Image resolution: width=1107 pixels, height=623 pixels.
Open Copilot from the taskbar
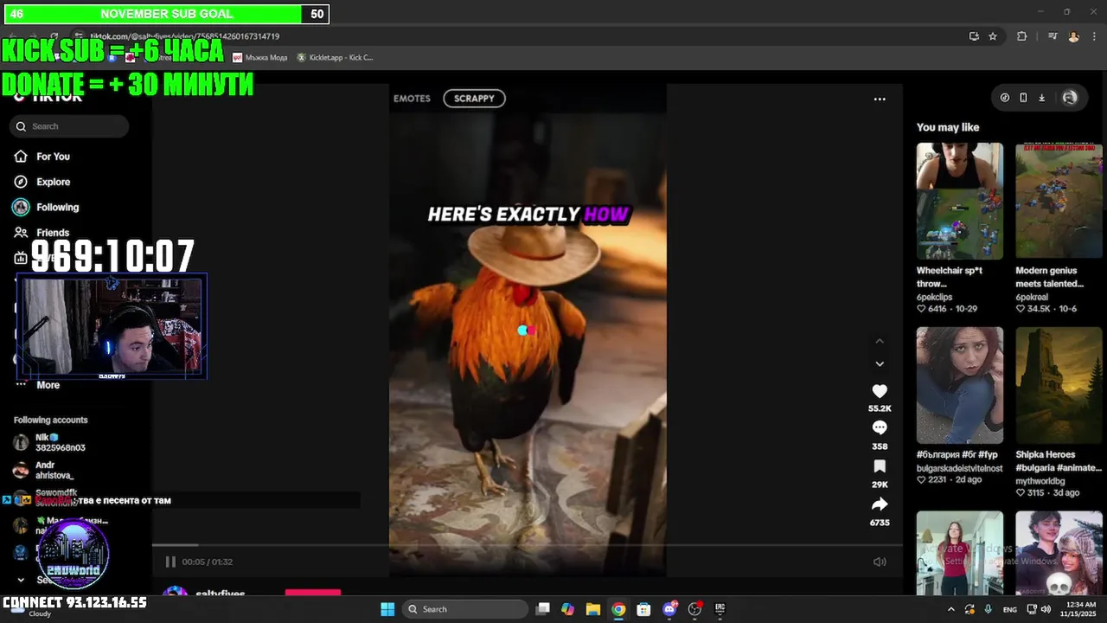(x=567, y=609)
